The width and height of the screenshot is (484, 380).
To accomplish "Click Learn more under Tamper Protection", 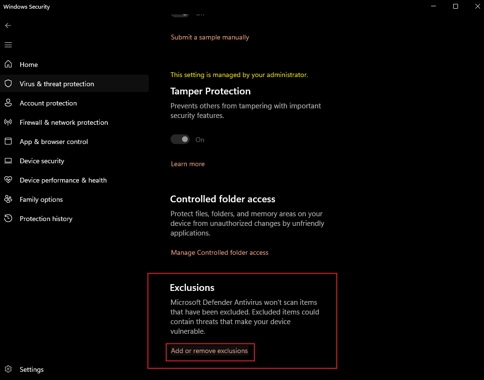I will point(188,164).
